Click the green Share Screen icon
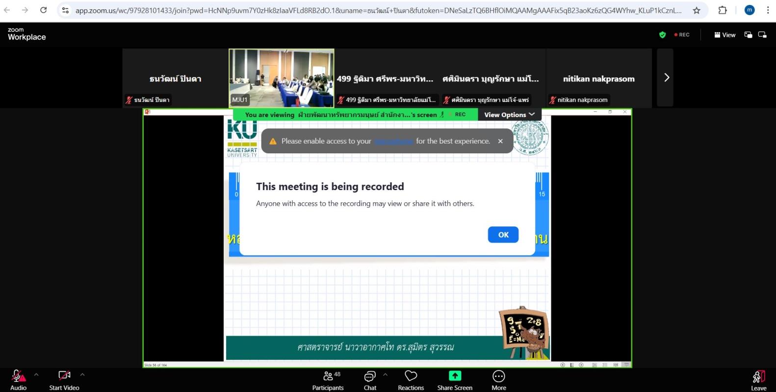776x392 pixels. click(455, 376)
